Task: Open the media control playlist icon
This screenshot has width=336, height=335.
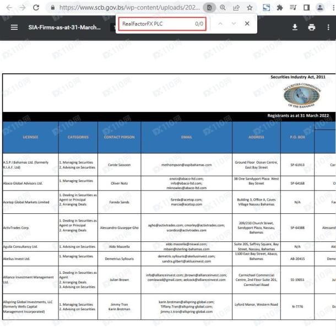Action: tap(293, 8)
